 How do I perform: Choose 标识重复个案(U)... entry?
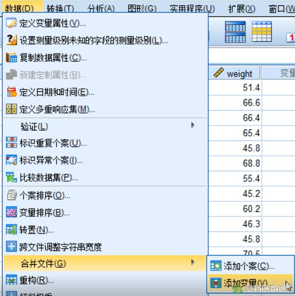coord(53,143)
